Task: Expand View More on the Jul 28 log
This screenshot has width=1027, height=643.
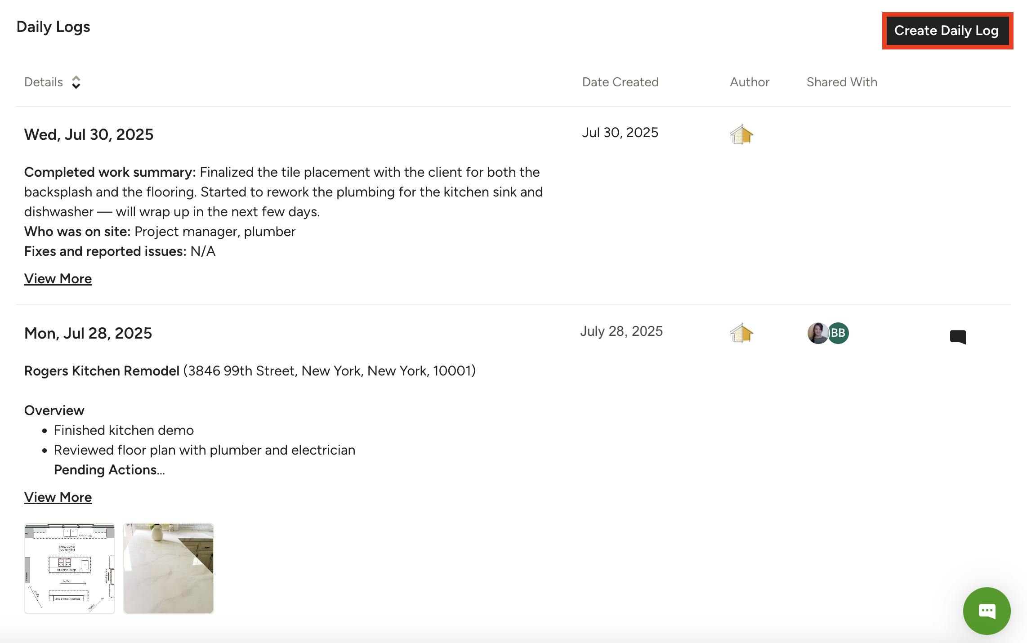Action: pyautogui.click(x=58, y=497)
